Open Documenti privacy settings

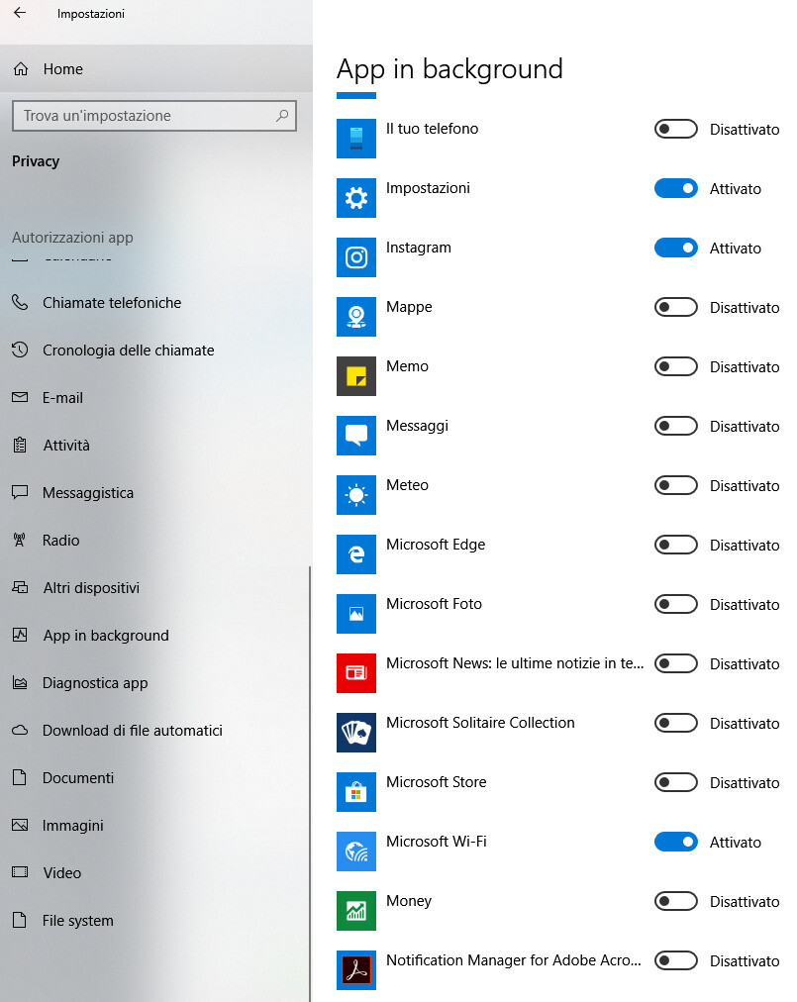coord(156,777)
